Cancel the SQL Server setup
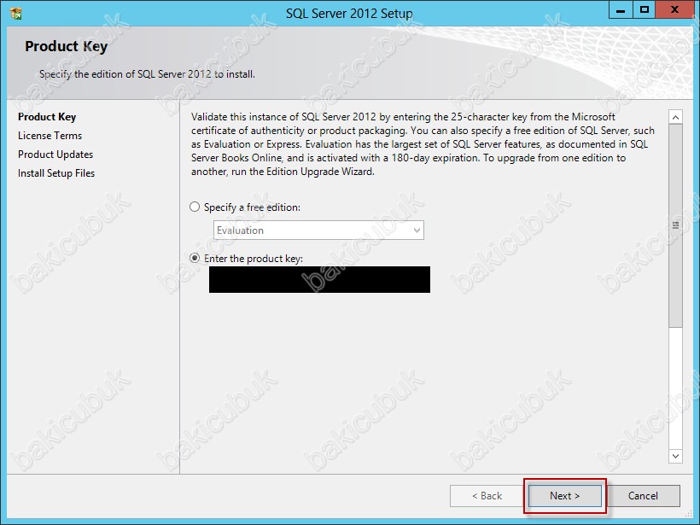The image size is (700, 525). point(643,496)
